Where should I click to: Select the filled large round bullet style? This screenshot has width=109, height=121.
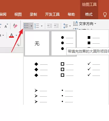click(x=64, y=43)
